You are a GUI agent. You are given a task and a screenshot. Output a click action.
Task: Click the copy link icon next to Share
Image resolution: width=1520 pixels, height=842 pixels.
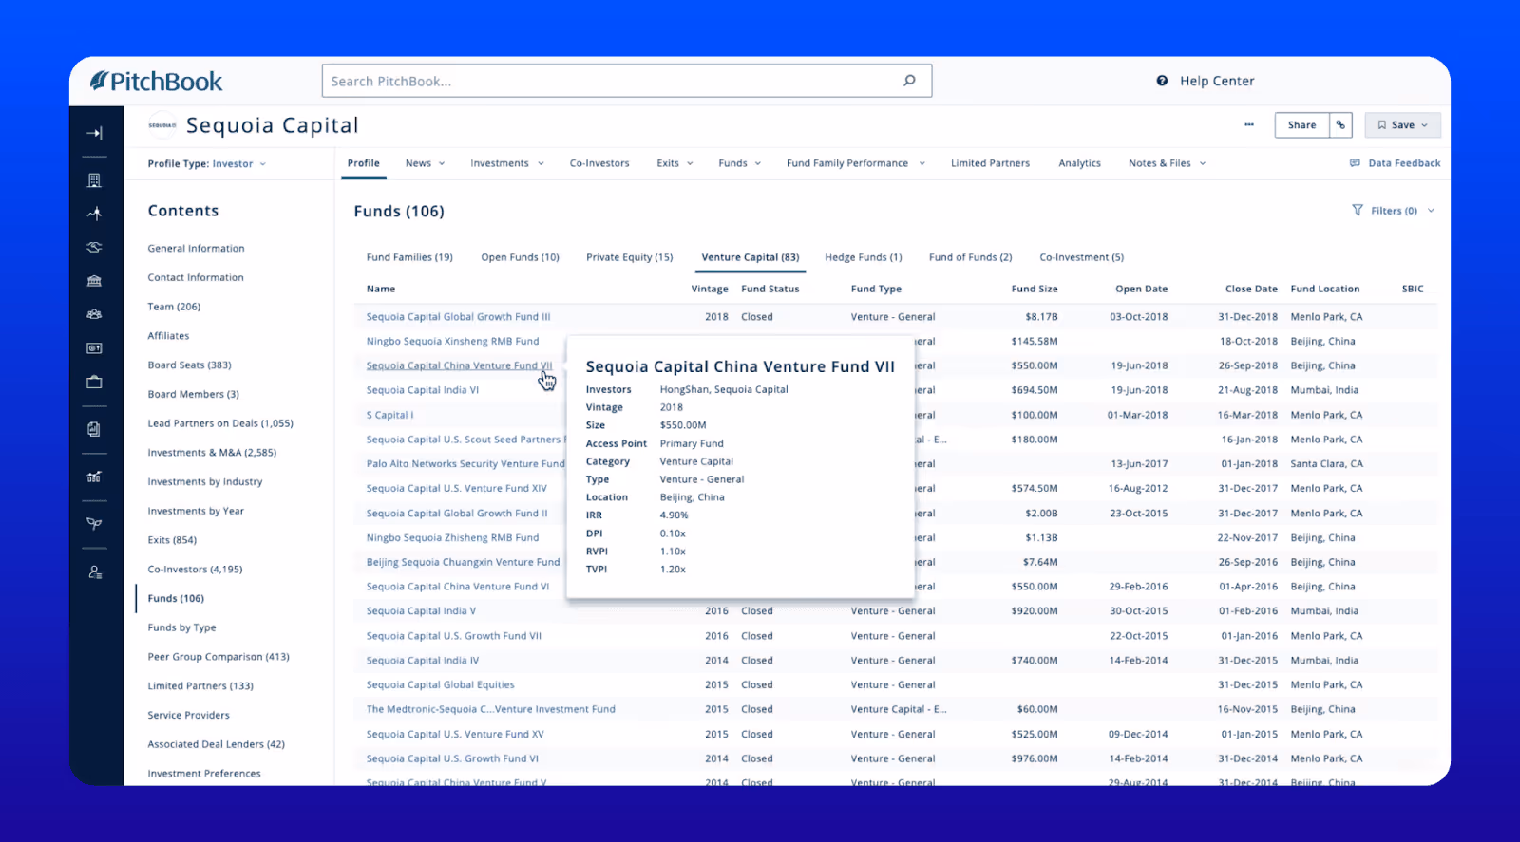[x=1340, y=124]
